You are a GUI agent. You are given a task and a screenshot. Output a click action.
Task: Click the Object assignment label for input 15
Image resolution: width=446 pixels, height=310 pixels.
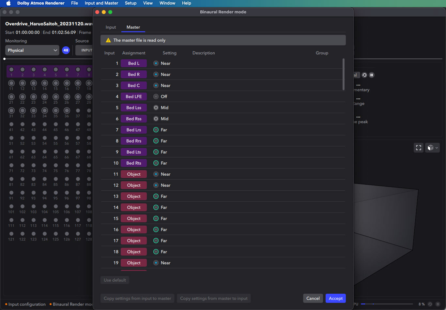click(134, 218)
